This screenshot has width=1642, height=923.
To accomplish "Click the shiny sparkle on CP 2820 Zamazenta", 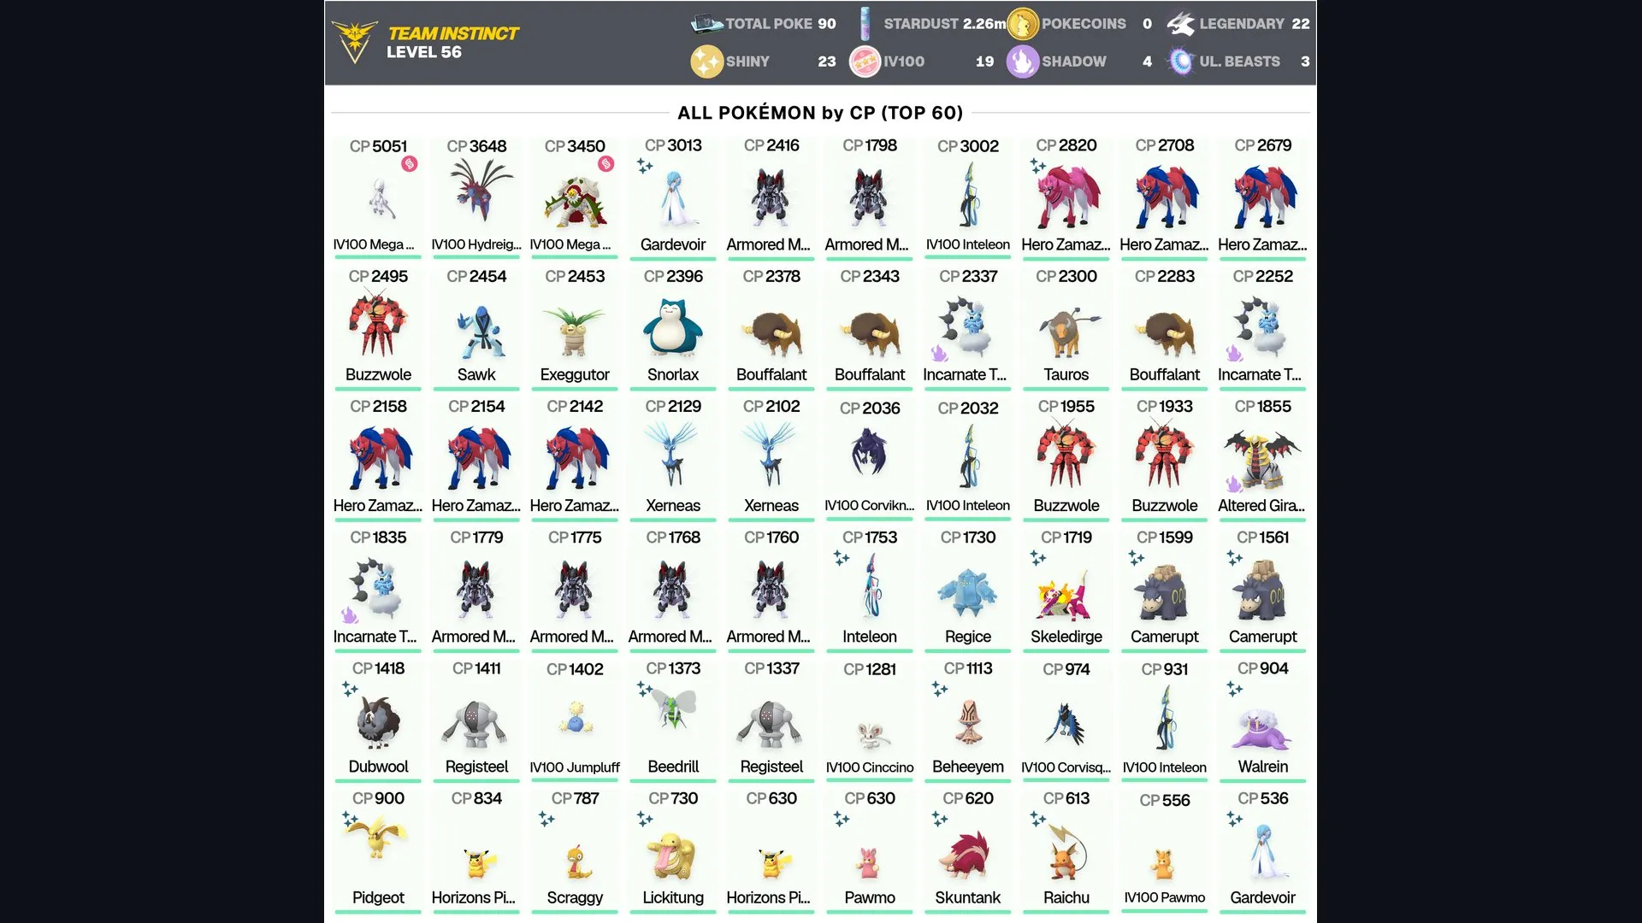I will pos(1038,165).
